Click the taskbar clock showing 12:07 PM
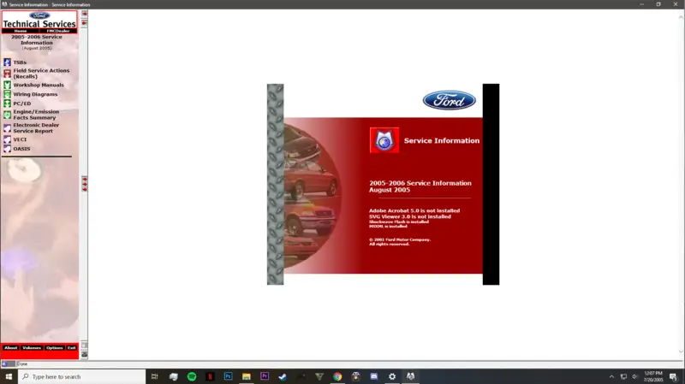Image resolution: width=685 pixels, height=384 pixels. click(x=653, y=376)
